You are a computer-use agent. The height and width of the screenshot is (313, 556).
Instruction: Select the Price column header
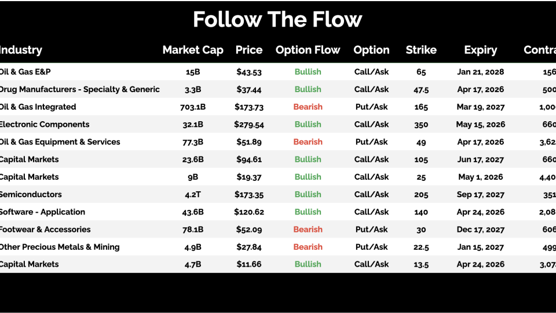point(249,50)
